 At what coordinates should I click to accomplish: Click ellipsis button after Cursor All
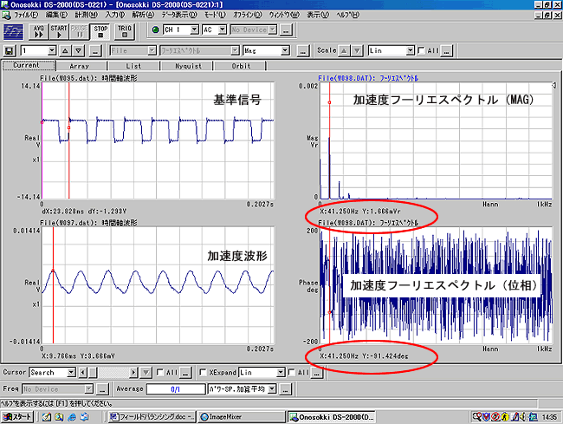(185, 373)
